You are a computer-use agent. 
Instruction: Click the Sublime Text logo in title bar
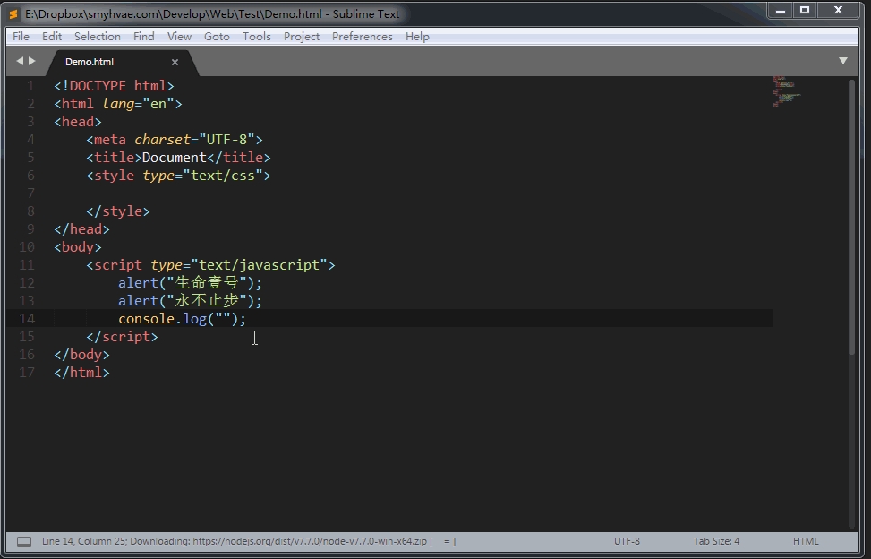(13, 13)
